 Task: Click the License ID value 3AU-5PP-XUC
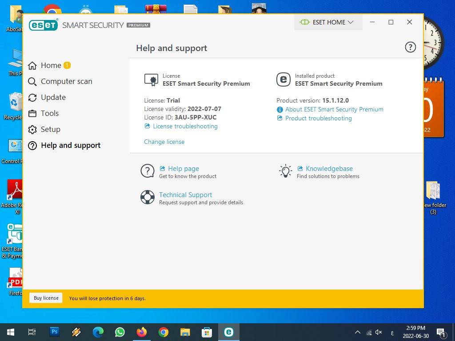pos(196,117)
